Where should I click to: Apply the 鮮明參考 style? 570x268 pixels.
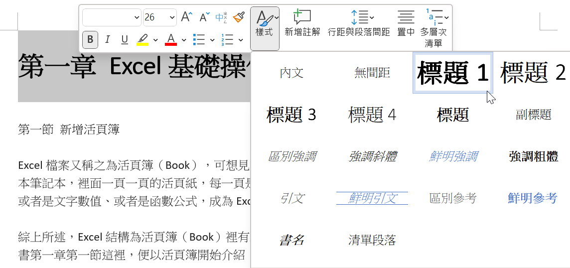coord(533,199)
